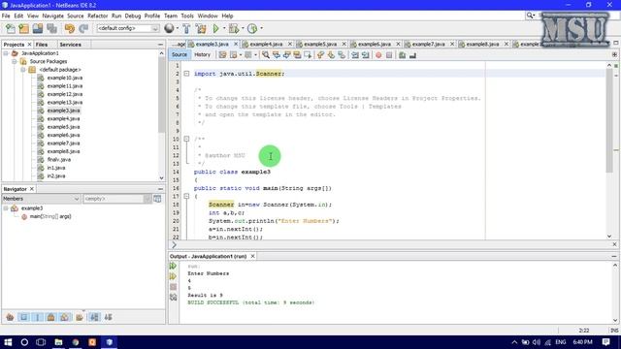Click the Build Project hammer icon

pyautogui.click(x=186, y=28)
